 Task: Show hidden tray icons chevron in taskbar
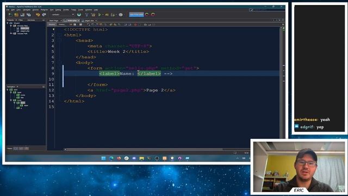click(237, 158)
